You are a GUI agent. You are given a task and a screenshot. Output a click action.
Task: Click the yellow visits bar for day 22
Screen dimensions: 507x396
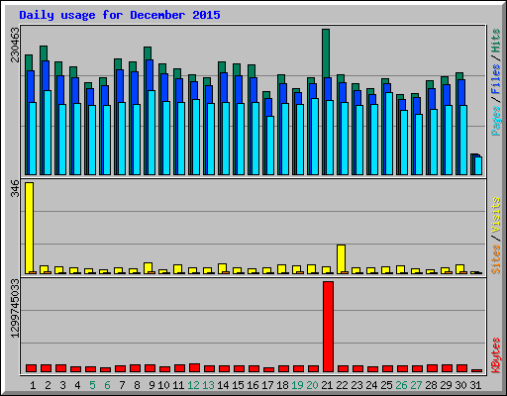click(x=341, y=259)
